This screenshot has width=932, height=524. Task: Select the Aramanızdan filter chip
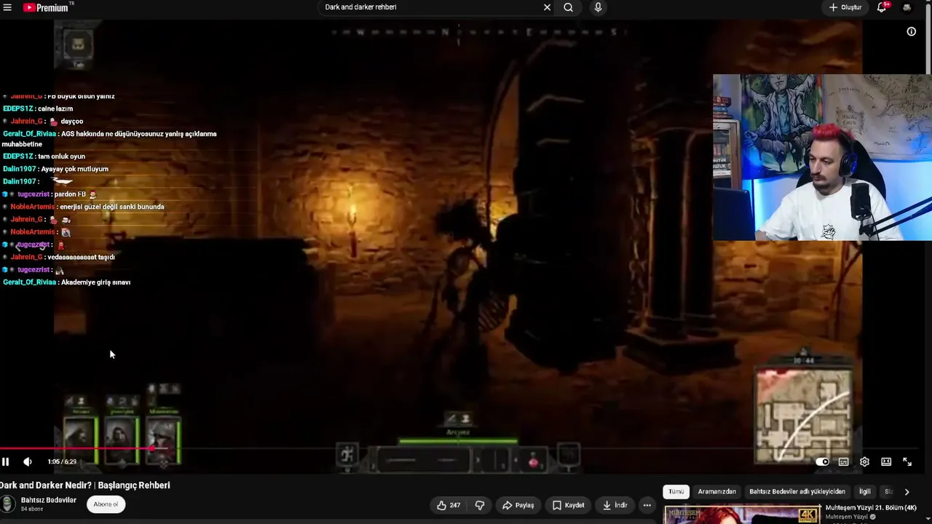click(716, 492)
